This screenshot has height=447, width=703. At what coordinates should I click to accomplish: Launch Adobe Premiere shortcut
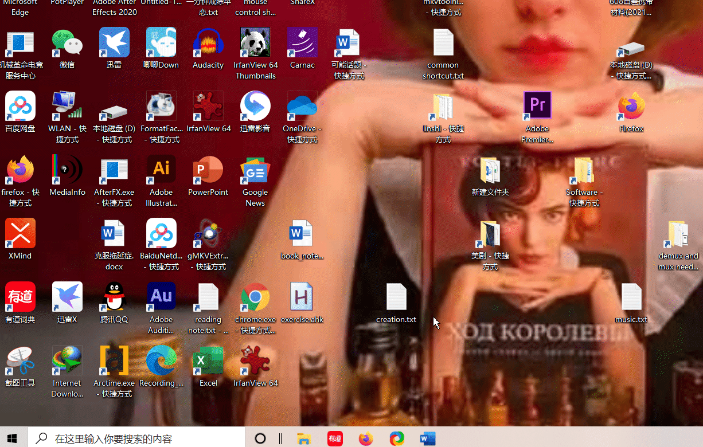tap(537, 106)
